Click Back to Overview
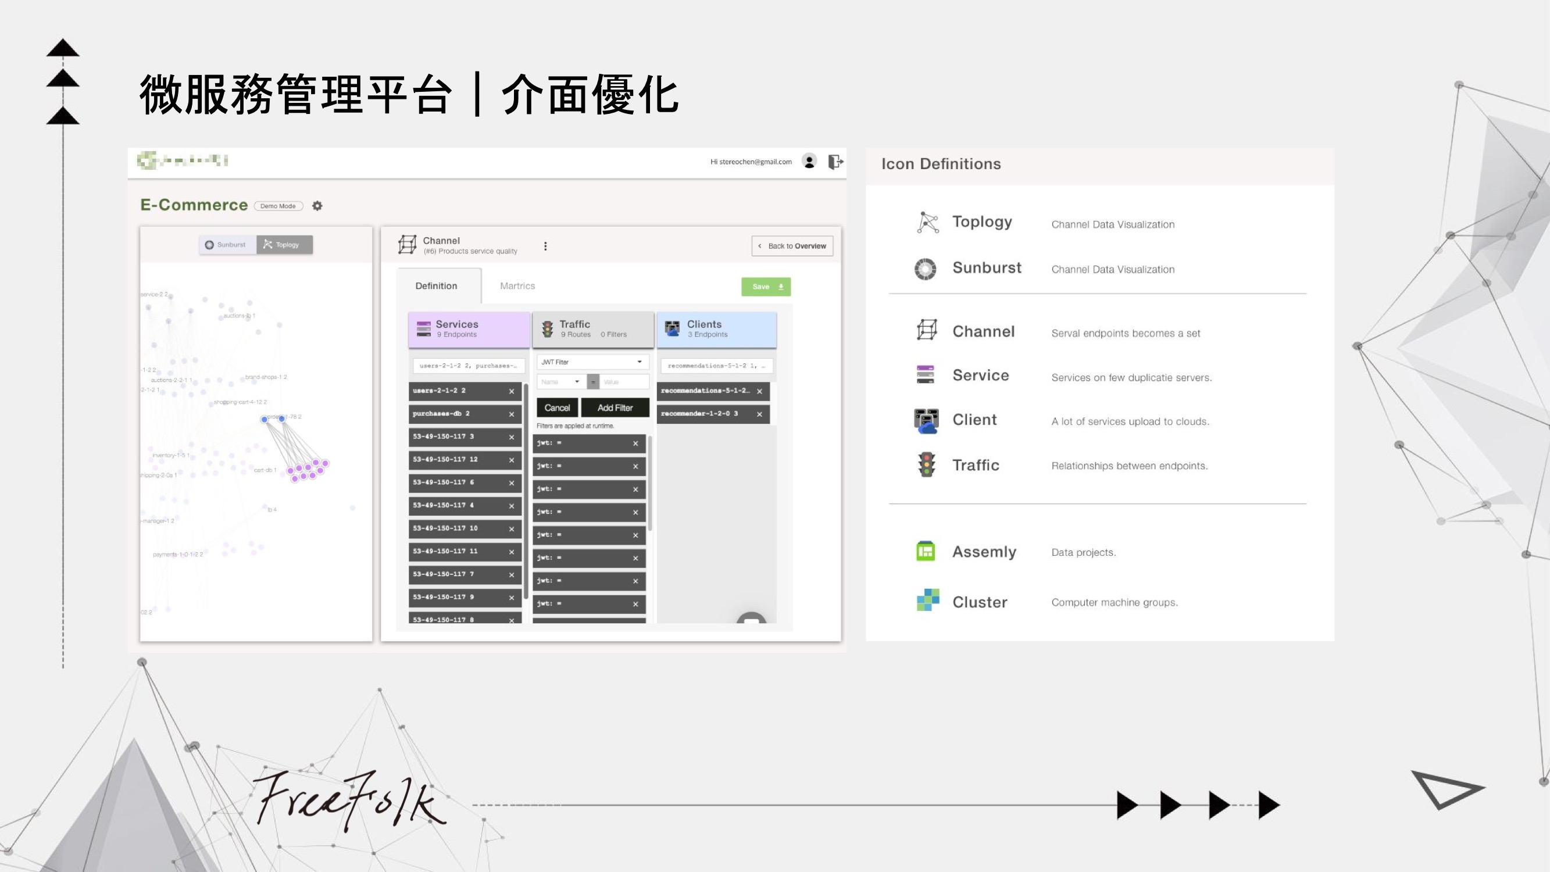The height and width of the screenshot is (872, 1550). tap(792, 245)
